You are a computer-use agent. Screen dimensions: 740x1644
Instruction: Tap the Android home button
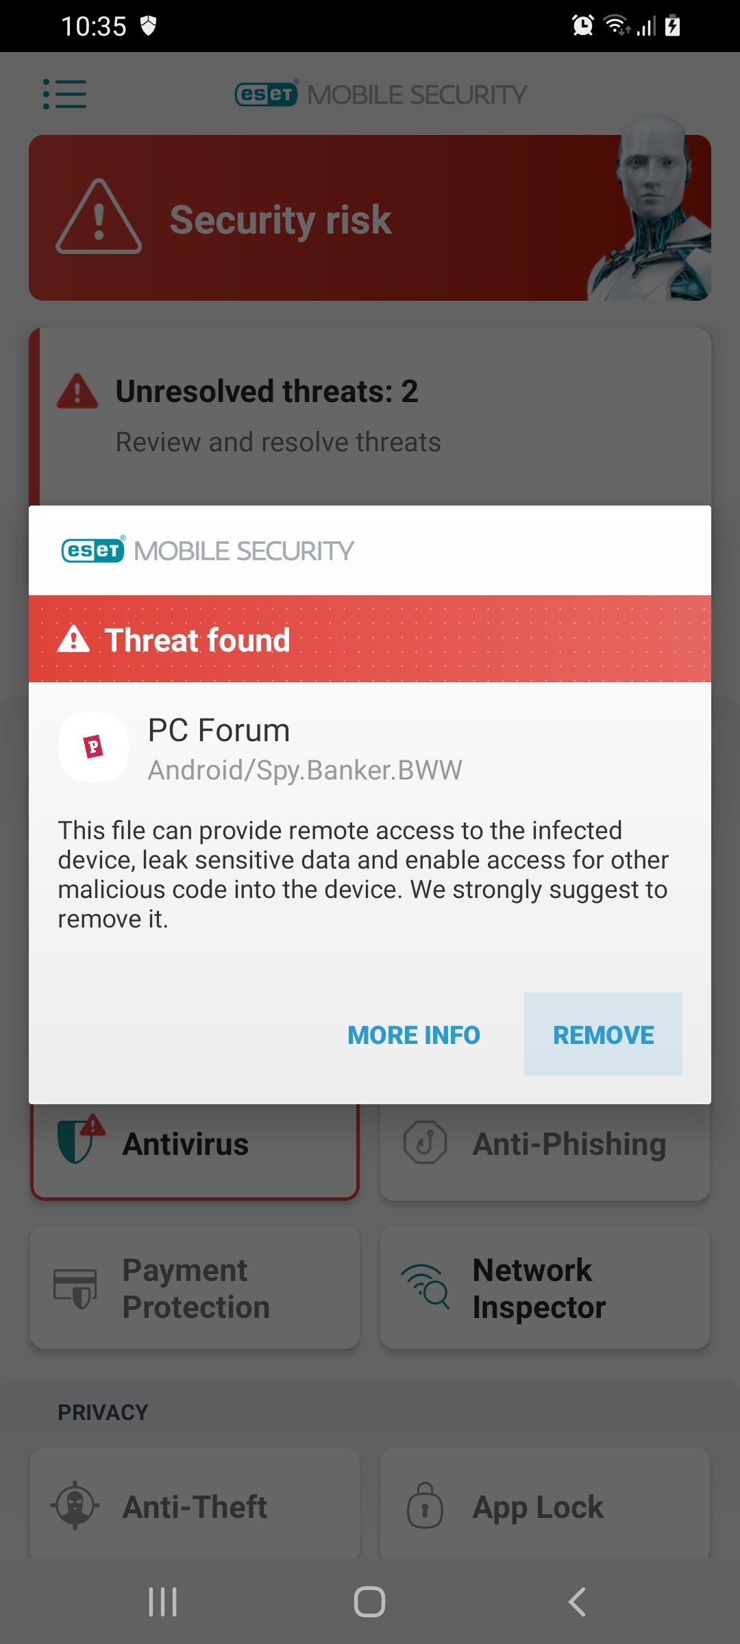coord(370,1602)
